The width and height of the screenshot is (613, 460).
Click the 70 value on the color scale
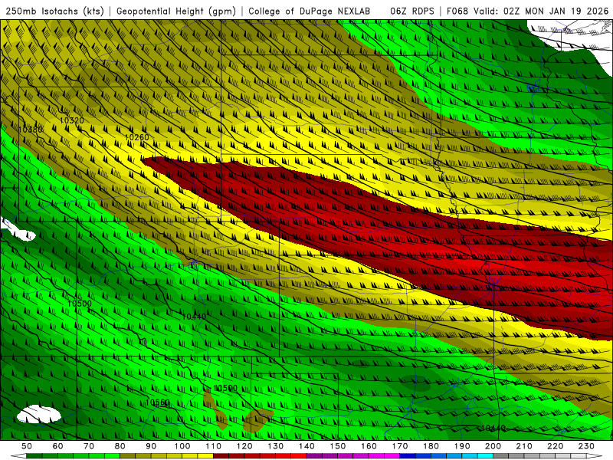89,446
